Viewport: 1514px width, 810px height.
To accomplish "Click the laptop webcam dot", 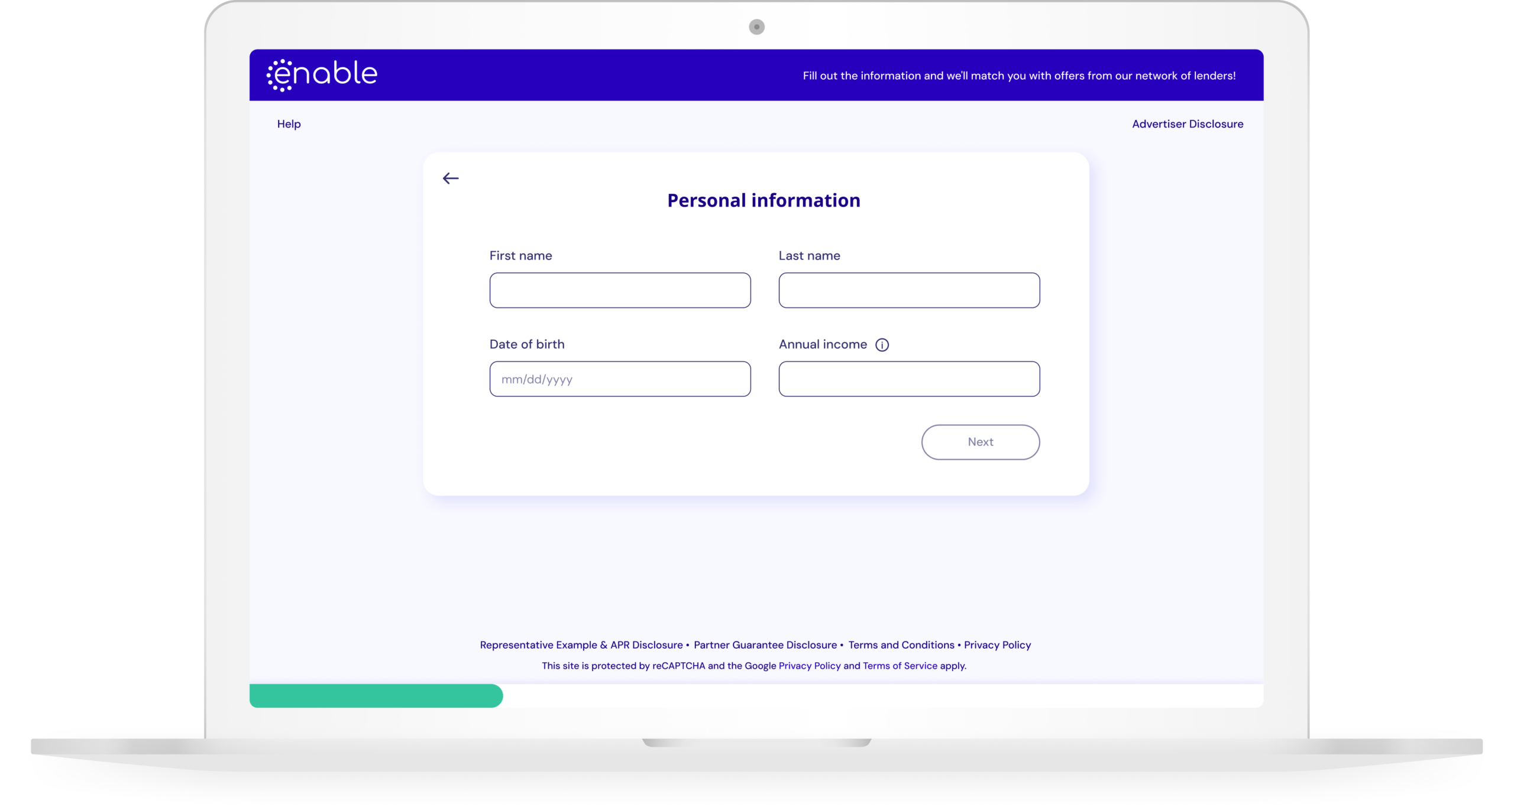I will coord(756,27).
